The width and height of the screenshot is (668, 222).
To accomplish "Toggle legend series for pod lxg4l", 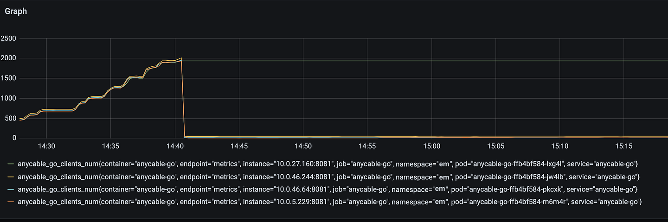I will pos(328,164).
